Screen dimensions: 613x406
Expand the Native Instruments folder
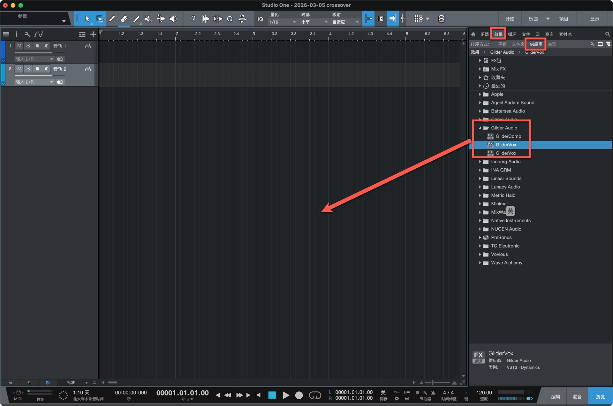click(480, 220)
